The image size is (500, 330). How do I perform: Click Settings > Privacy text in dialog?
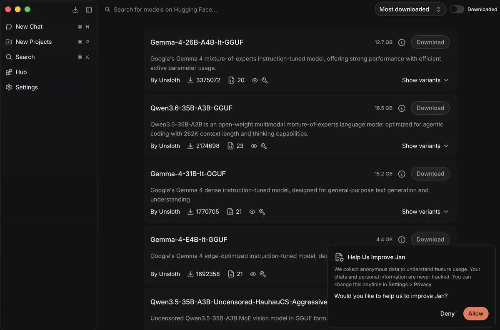pyautogui.click(x=410, y=285)
